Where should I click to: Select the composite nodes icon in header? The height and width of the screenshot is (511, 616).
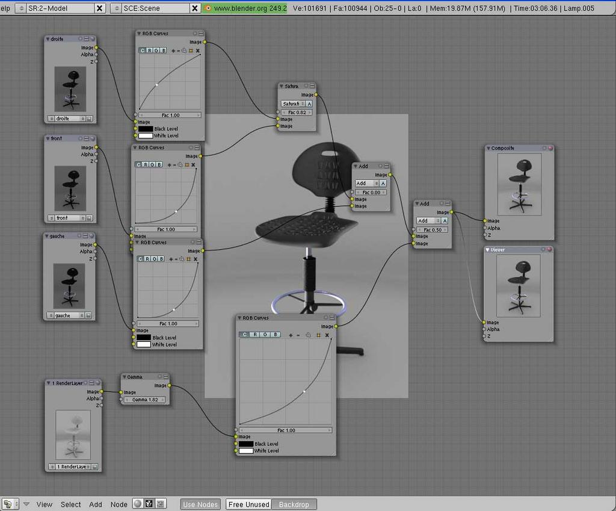[x=149, y=504]
